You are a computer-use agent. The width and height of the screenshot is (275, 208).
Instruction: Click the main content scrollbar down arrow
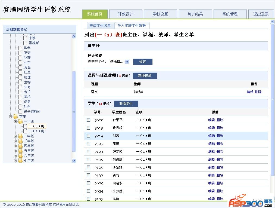point(273,198)
